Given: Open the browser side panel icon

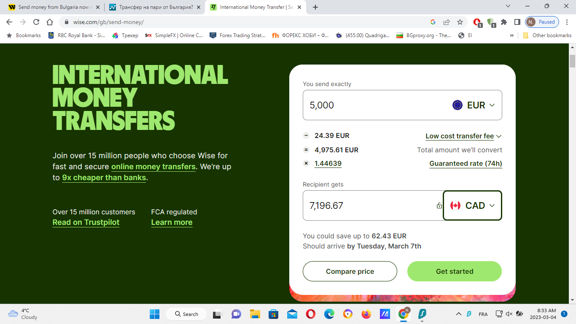Looking at the screenshot, I should tap(517, 22).
